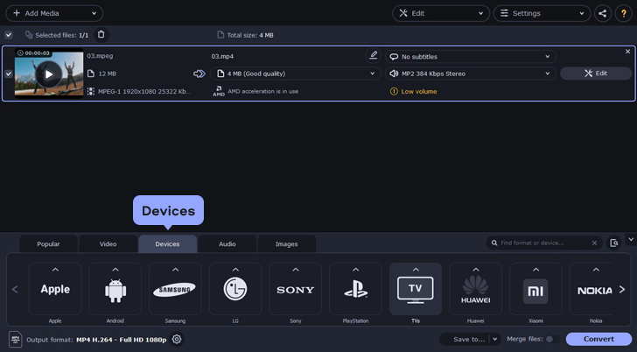The image size is (637, 352).
Task: Choose LG device presets
Action: pyautogui.click(x=235, y=289)
